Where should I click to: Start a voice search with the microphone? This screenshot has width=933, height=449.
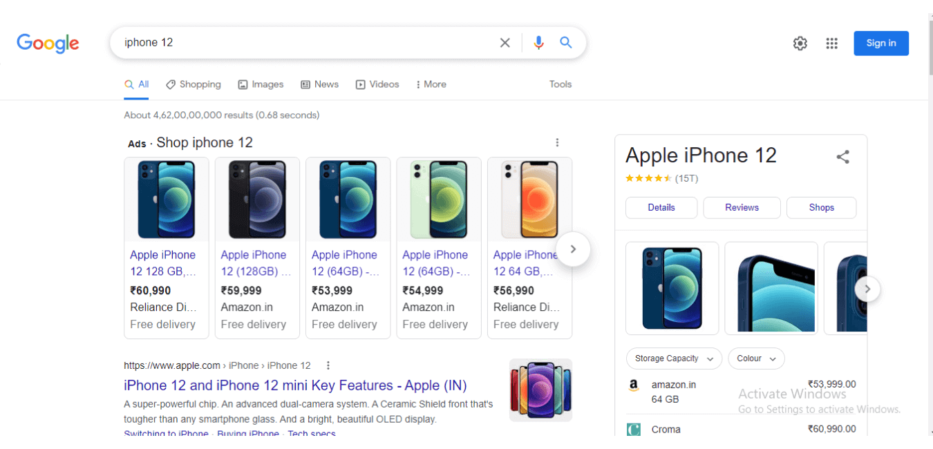[538, 42]
